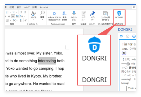Screen dimensions: 141x97
Task: Open the 辞書 ribbon tab
Action: click(x=35, y=7)
